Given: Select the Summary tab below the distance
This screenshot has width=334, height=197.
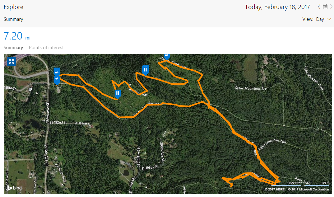Looking at the screenshot, I should click(13, 48).
